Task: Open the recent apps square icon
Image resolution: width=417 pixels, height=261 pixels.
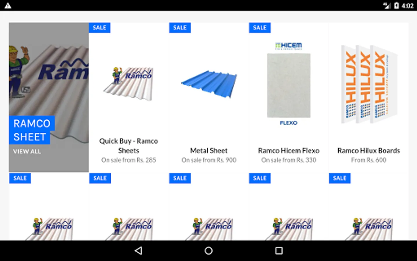Action: click(x=279, y=251)
